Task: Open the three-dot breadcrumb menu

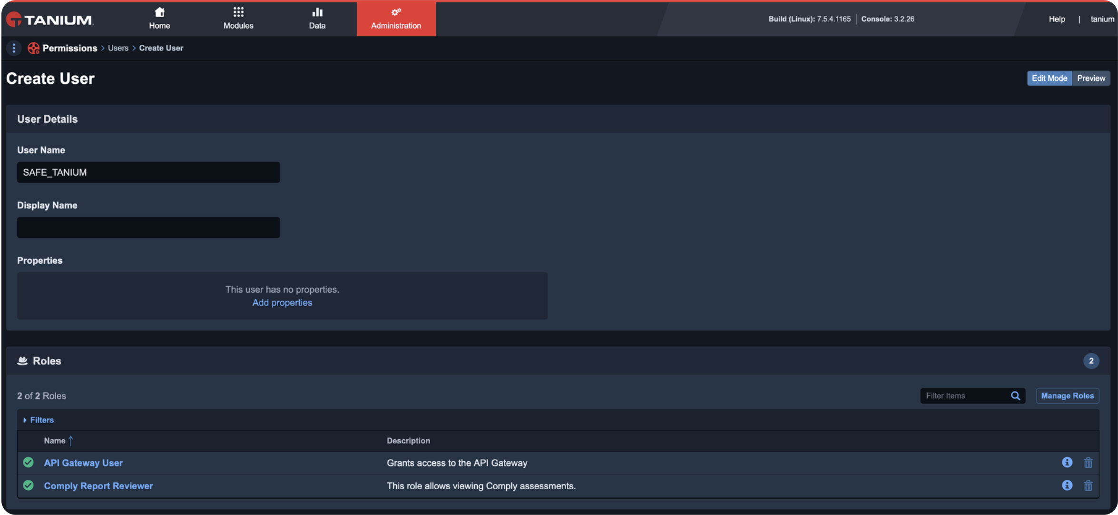Action: pos(14,48)
